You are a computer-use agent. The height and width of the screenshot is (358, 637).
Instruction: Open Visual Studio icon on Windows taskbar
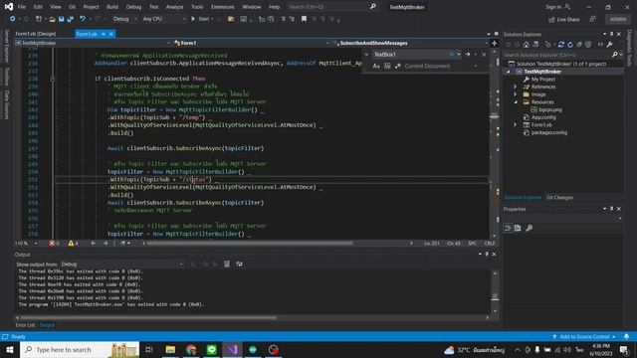[x=232, y=349]
